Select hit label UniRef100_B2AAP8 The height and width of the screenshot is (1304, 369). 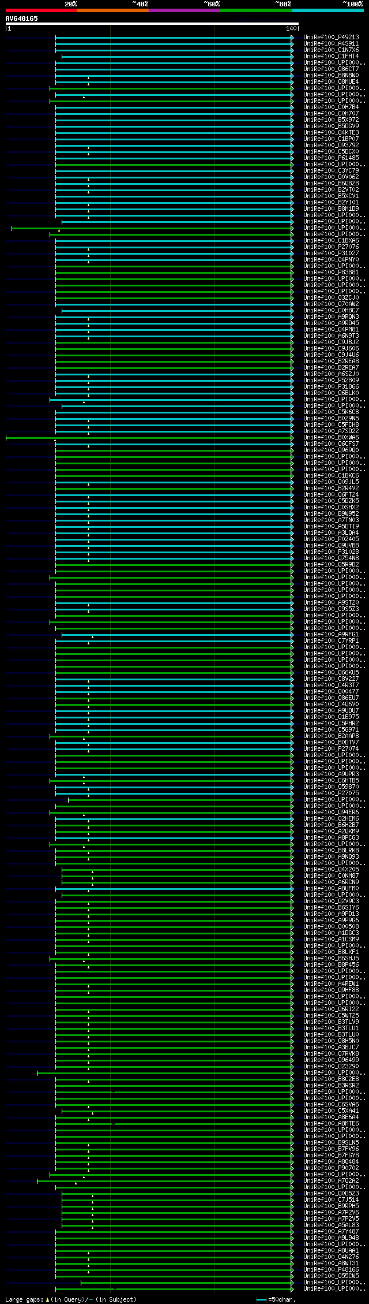coord(331,736)
